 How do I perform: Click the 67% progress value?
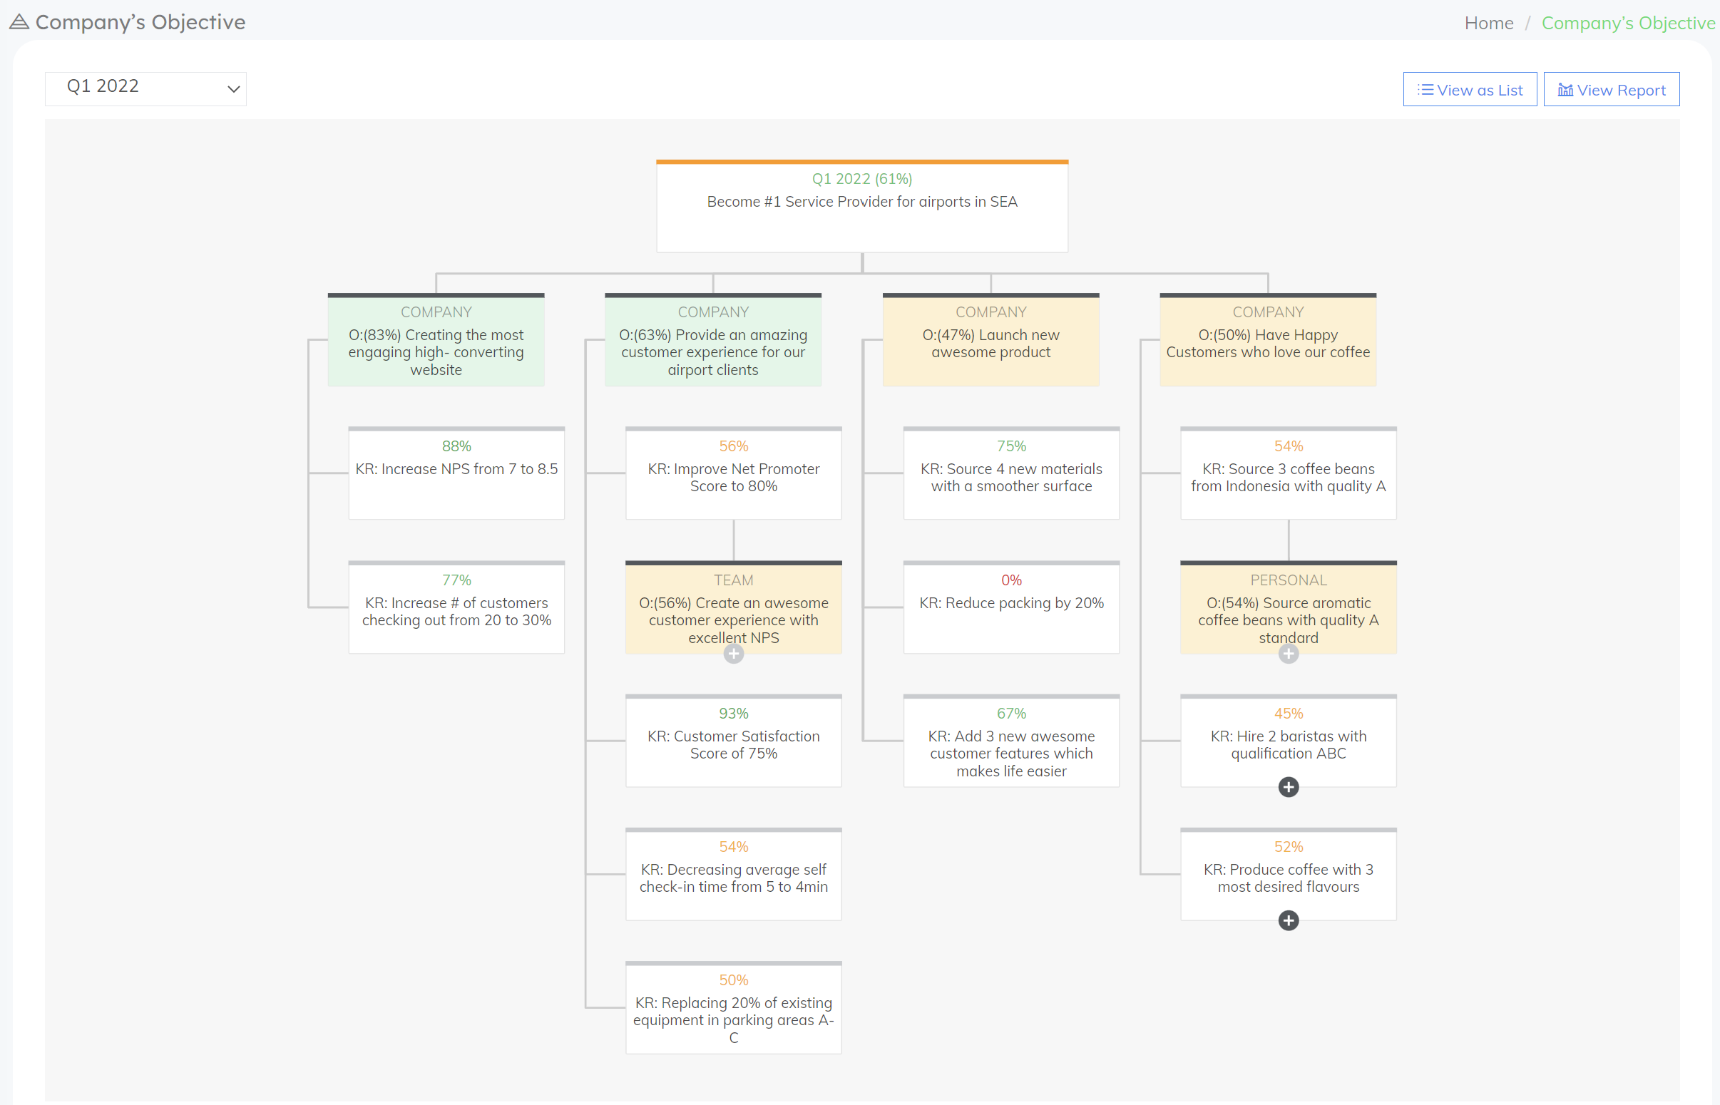pos(1011,714)
